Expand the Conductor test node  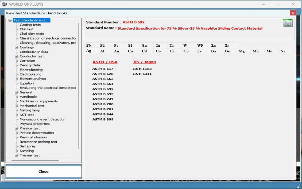tap(16, 56)
